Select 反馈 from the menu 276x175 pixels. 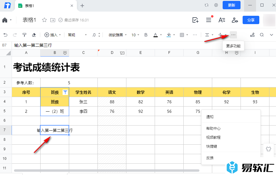tap(231, 158)
